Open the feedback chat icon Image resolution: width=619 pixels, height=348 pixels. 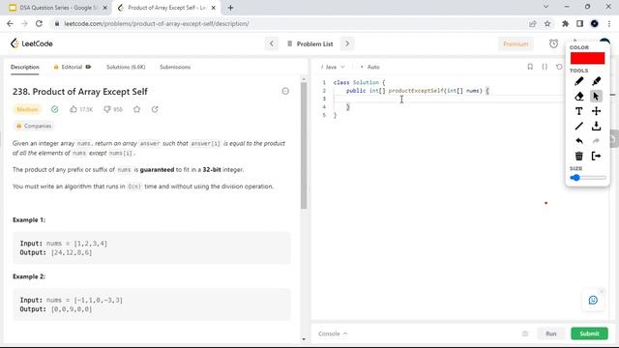tap(593, 301)
